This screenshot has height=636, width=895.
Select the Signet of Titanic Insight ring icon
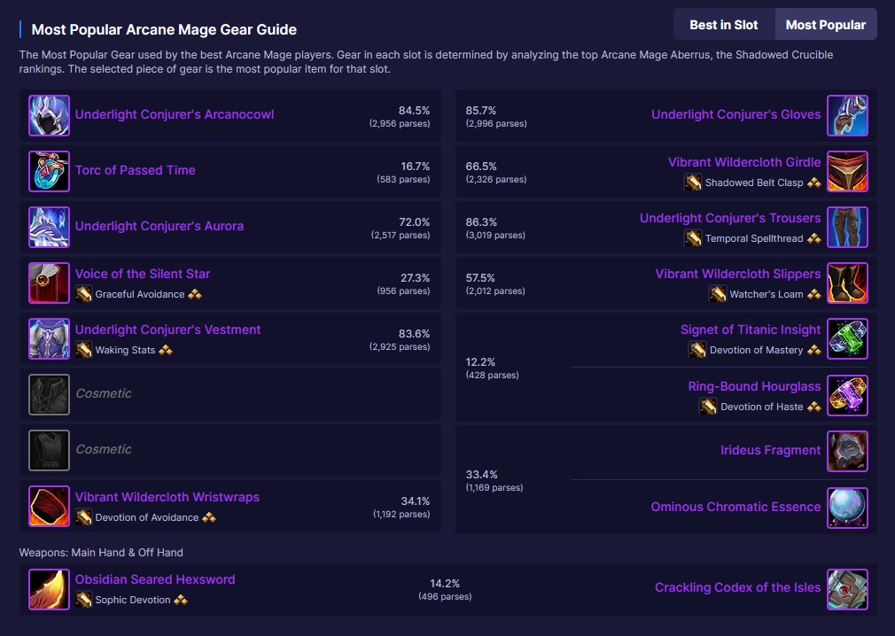coord(848,338)
